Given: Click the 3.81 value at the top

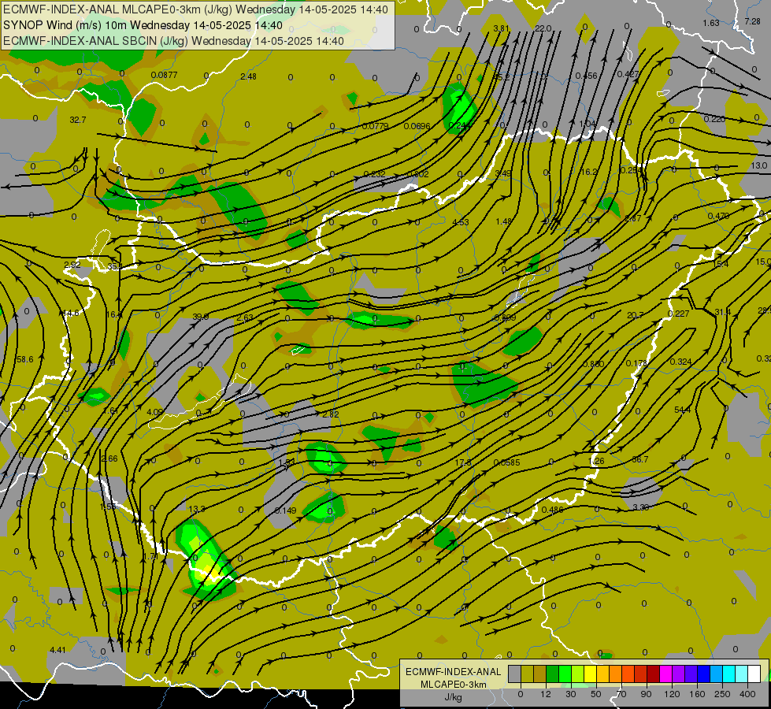Looking at the screenshot, I should [501, 28].
